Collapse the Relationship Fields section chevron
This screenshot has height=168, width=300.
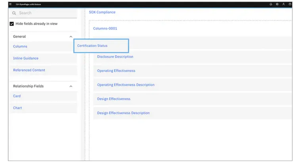tap(71, 86)
